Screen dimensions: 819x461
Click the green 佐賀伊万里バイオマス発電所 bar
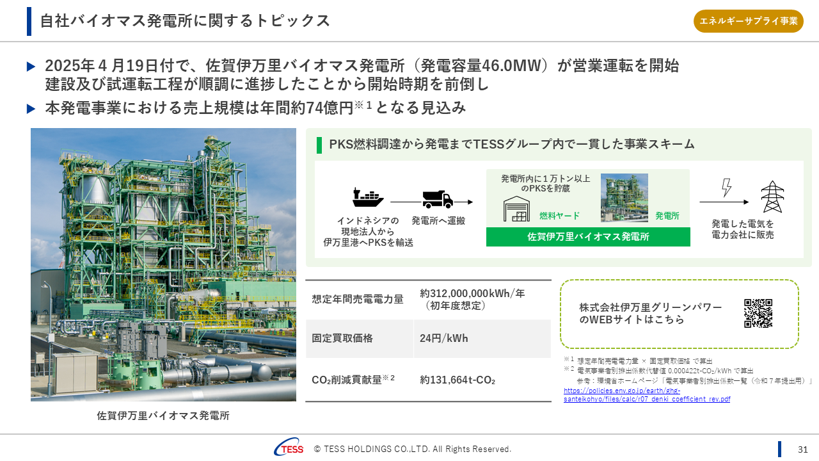pyautogui.click(x=588, y=237)
